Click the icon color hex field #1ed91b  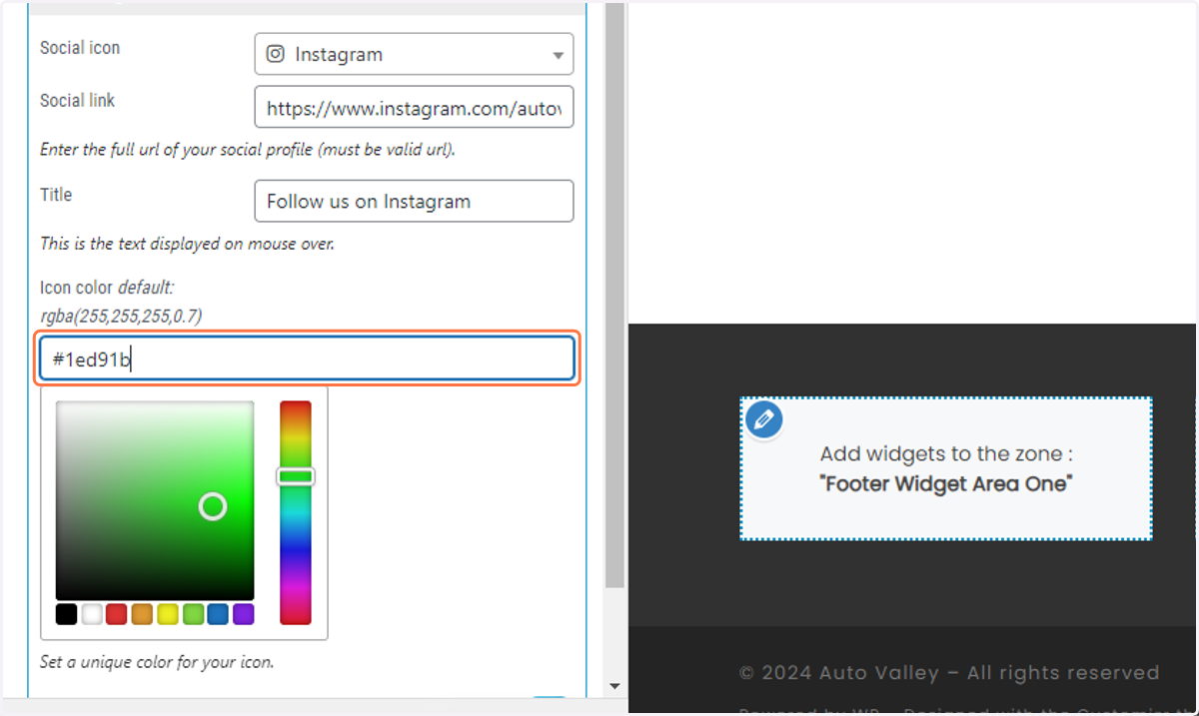[x=307, y=358]
